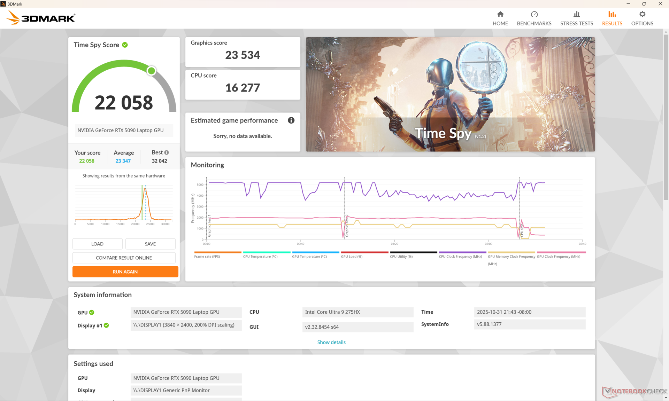Click the Save result button

150,244
